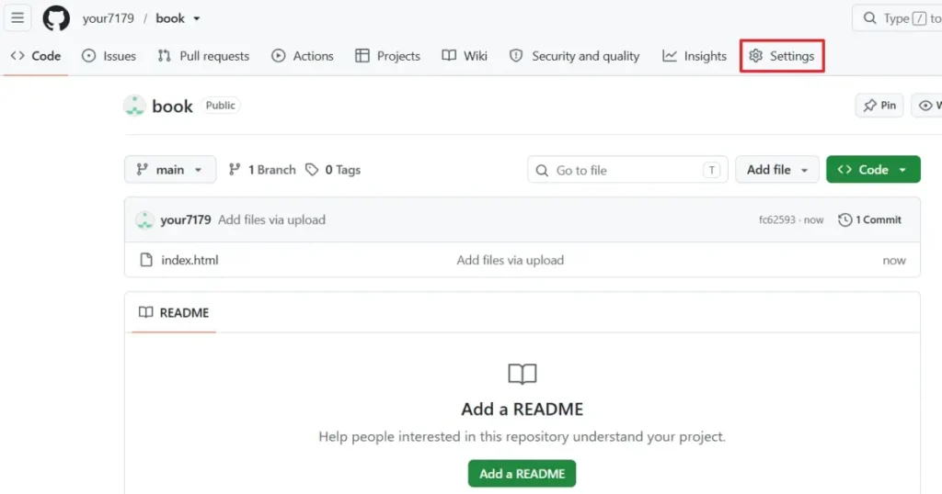Click the Go to file search box
Viewport: 942px width, 494px height.
627,170
